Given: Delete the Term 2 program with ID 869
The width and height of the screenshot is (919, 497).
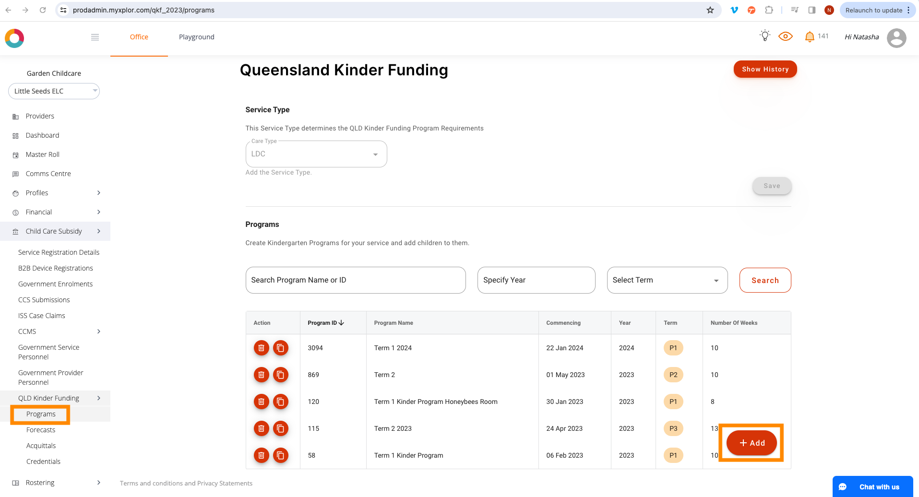Looking at the screenshot, I should tap(261, 375).
